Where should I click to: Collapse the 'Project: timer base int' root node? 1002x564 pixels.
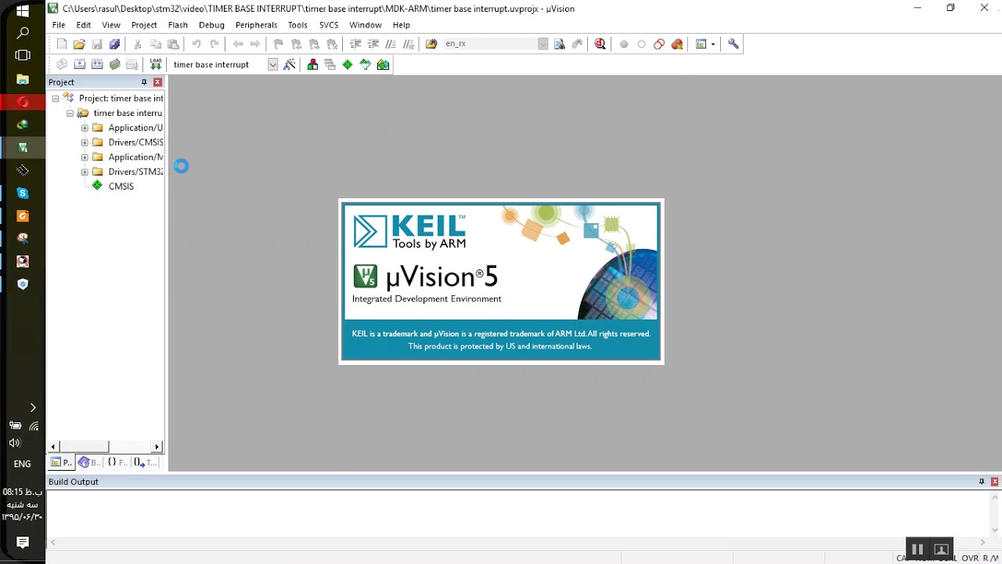(56, 99)
